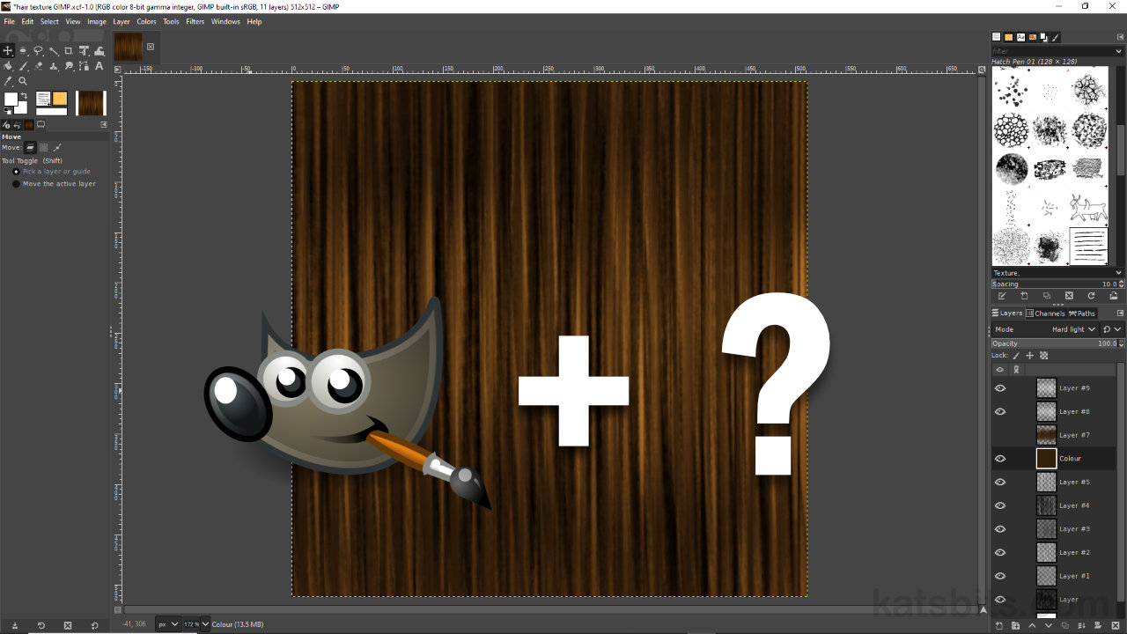Viewport: 1127px width, 634px height.
Task: Click the active pattern preview in toolbox
Action: (60, 99)
